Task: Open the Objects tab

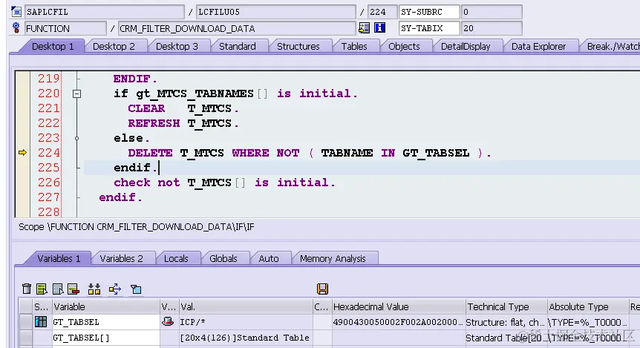Action: 404,47
